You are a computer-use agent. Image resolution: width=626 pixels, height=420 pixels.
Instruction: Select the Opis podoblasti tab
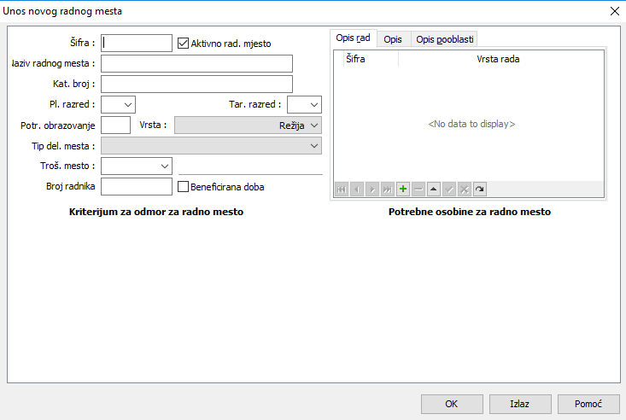coord(444,39)
